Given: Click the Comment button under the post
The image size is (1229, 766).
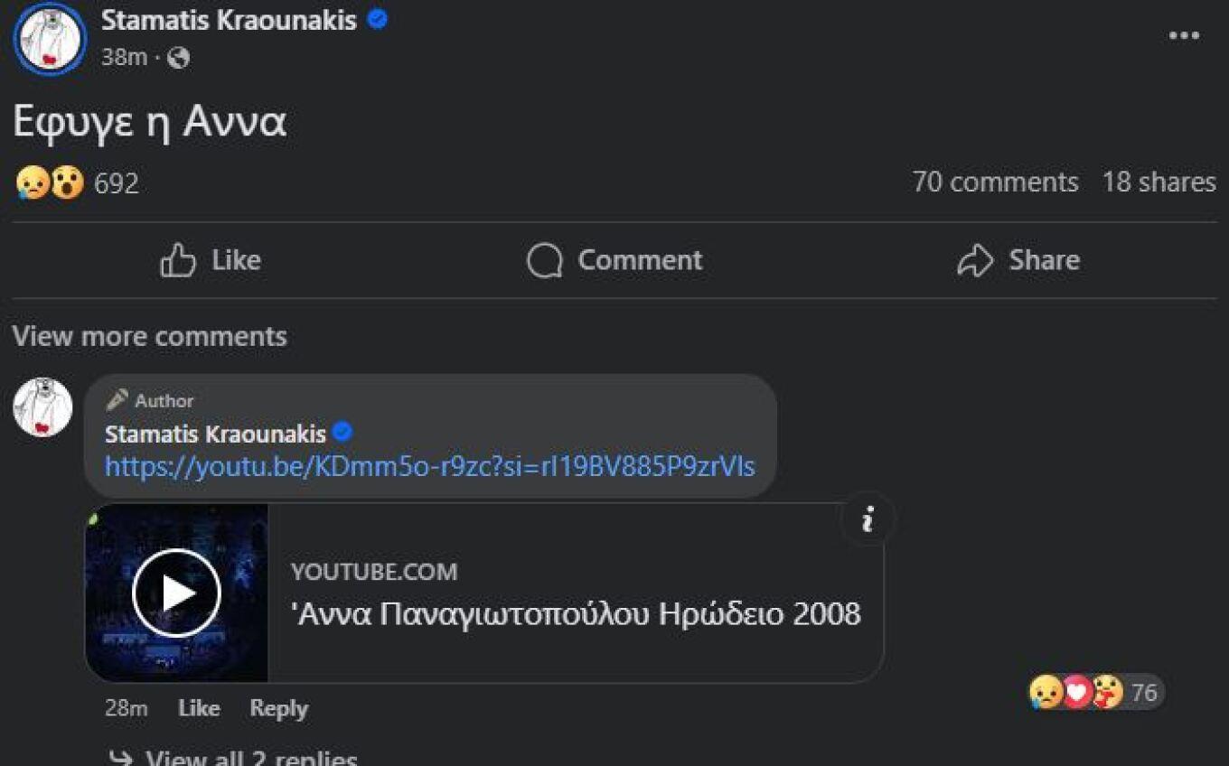Looking at the screenshot, I should click(x=614, y=260).
